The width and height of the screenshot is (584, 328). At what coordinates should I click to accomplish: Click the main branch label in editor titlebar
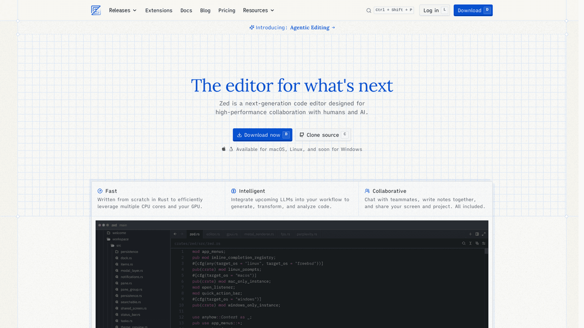[123, 225]
